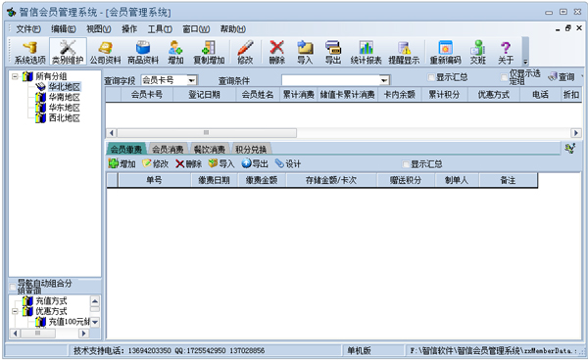
Task: Open 编辑 menu
Action: point(64,28)
